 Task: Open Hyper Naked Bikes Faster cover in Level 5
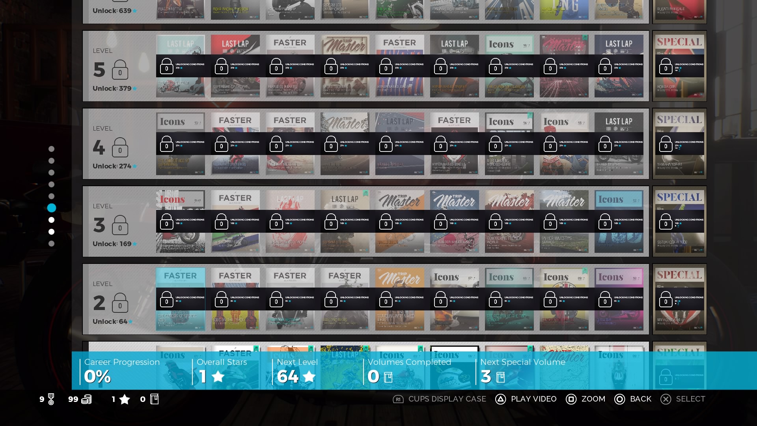tap(399, 66)
